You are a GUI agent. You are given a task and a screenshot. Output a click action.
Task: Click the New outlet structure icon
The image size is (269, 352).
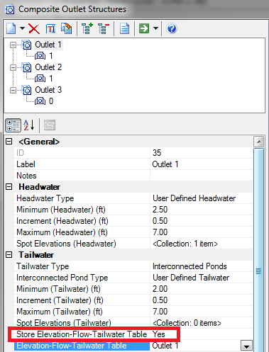pyautogui.click(x=11, y=28)
